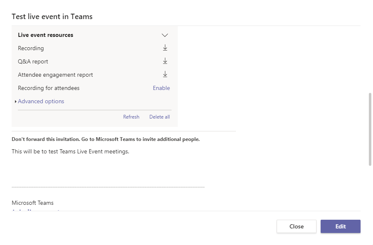Download the Attendee engagement report
The image size is (373, 245).
tap(165, 75)
